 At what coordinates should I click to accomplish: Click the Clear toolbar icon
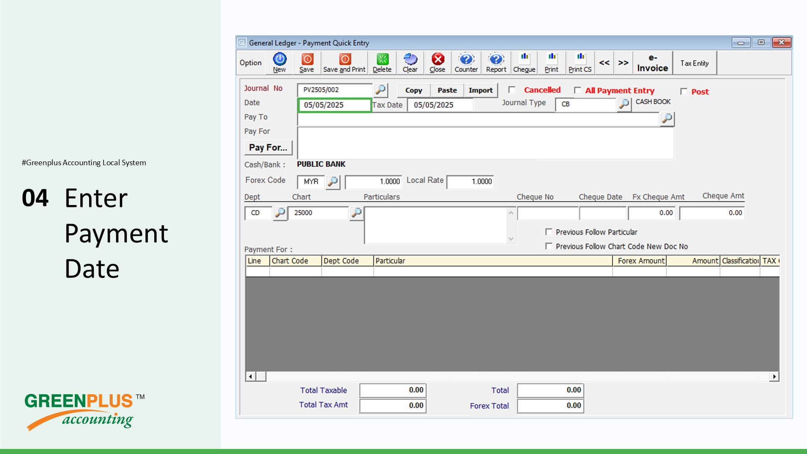pyautogui.click(x=410, y=63)
